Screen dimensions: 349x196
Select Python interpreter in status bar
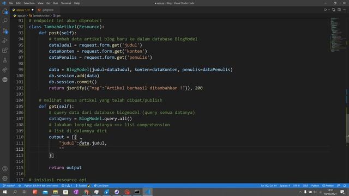point(41,186)
